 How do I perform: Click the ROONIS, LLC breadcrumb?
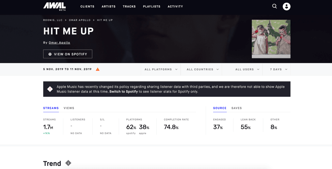point(53,20)
